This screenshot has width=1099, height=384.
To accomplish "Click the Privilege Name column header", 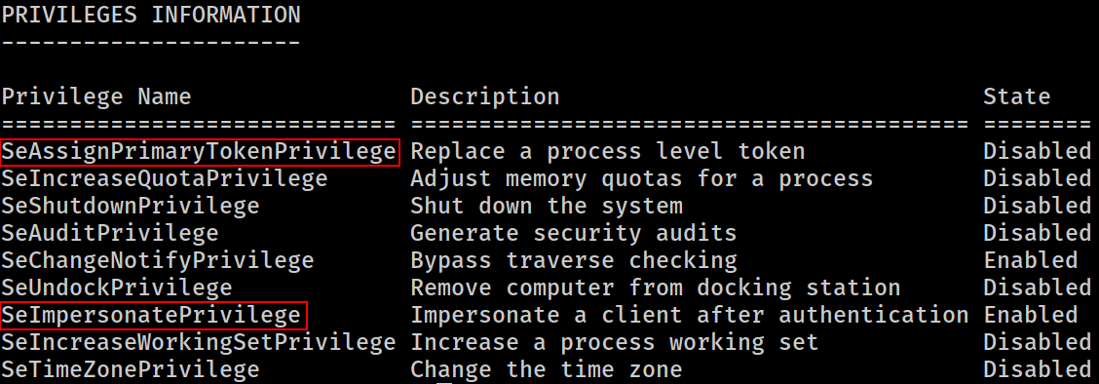I will (96, 96).
